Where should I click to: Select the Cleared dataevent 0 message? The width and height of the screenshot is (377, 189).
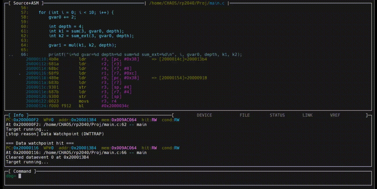47,157
